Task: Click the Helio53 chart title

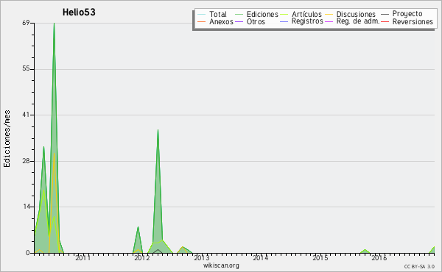Action: pyautogui.click(x=79, y=12)
